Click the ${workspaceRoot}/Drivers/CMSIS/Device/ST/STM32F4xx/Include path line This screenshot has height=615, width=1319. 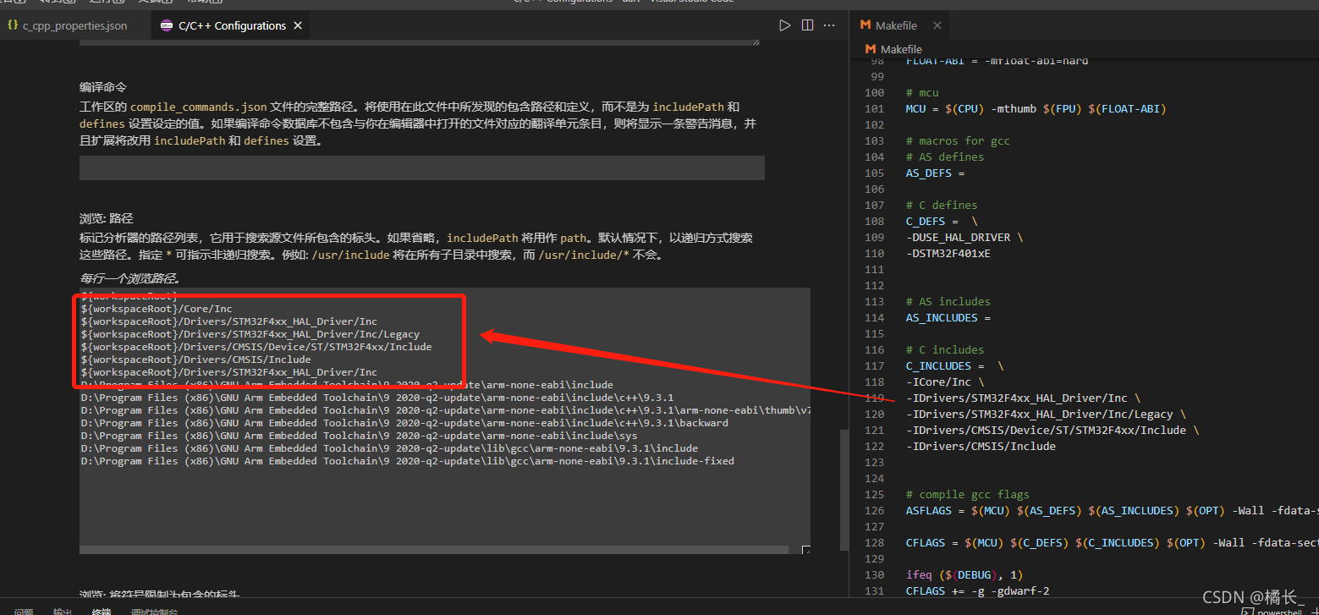point(256,347)
